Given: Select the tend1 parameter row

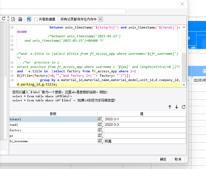Looking at the screenshot, I should (x=53, y=125).
